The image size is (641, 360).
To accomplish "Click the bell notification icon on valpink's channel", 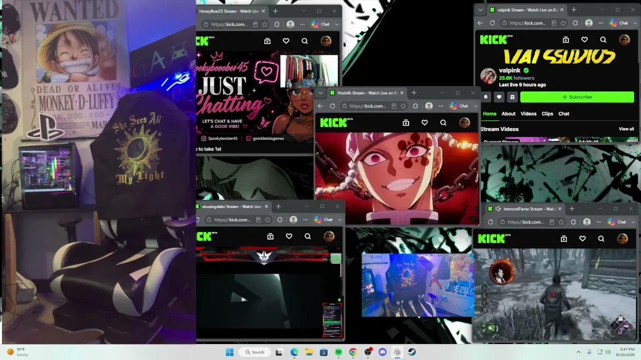I will pos(486,97).
